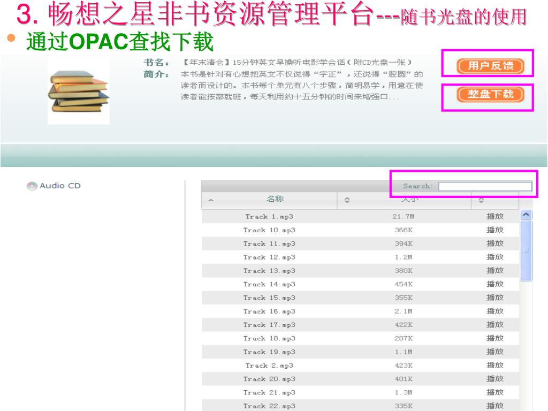Select the Track 21.mp3 file name
Screen dimensions: 548x411
pos(269,393)
